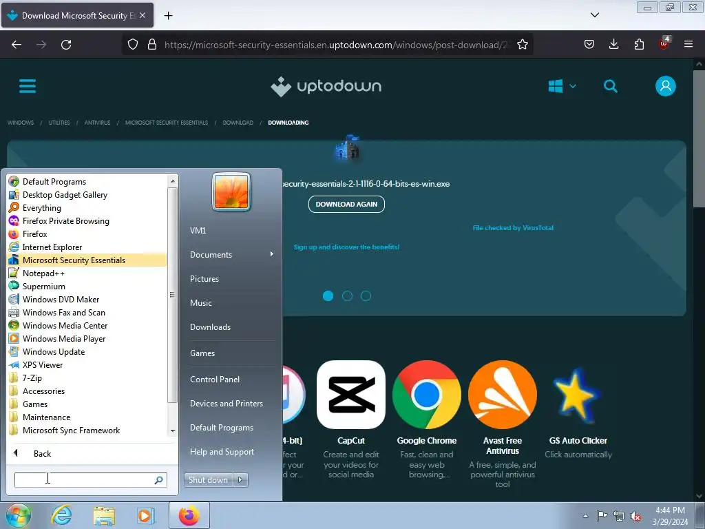
Task: Open Desktop Gadget Gallery entry
Action: pos(87,195)
